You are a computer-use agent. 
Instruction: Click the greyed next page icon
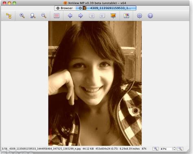(102, 16)
